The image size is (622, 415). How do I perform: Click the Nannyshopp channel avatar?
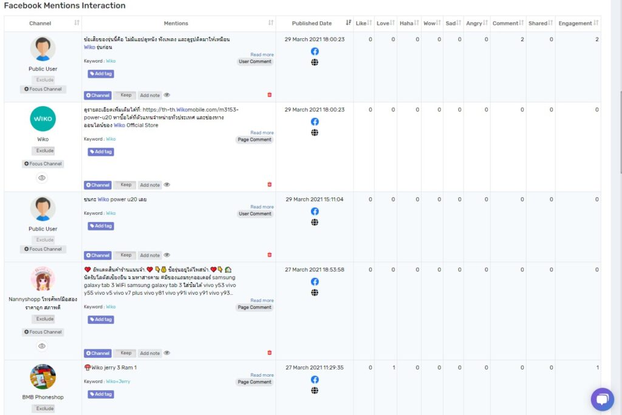coord(43,279)
